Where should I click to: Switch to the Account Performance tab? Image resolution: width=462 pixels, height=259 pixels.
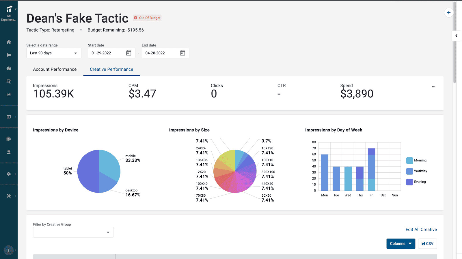(55, 69)
